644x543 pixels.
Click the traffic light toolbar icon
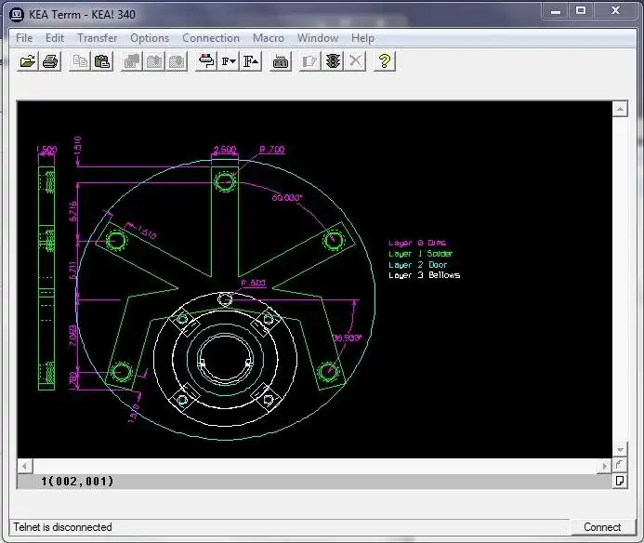tap(333, 61)
